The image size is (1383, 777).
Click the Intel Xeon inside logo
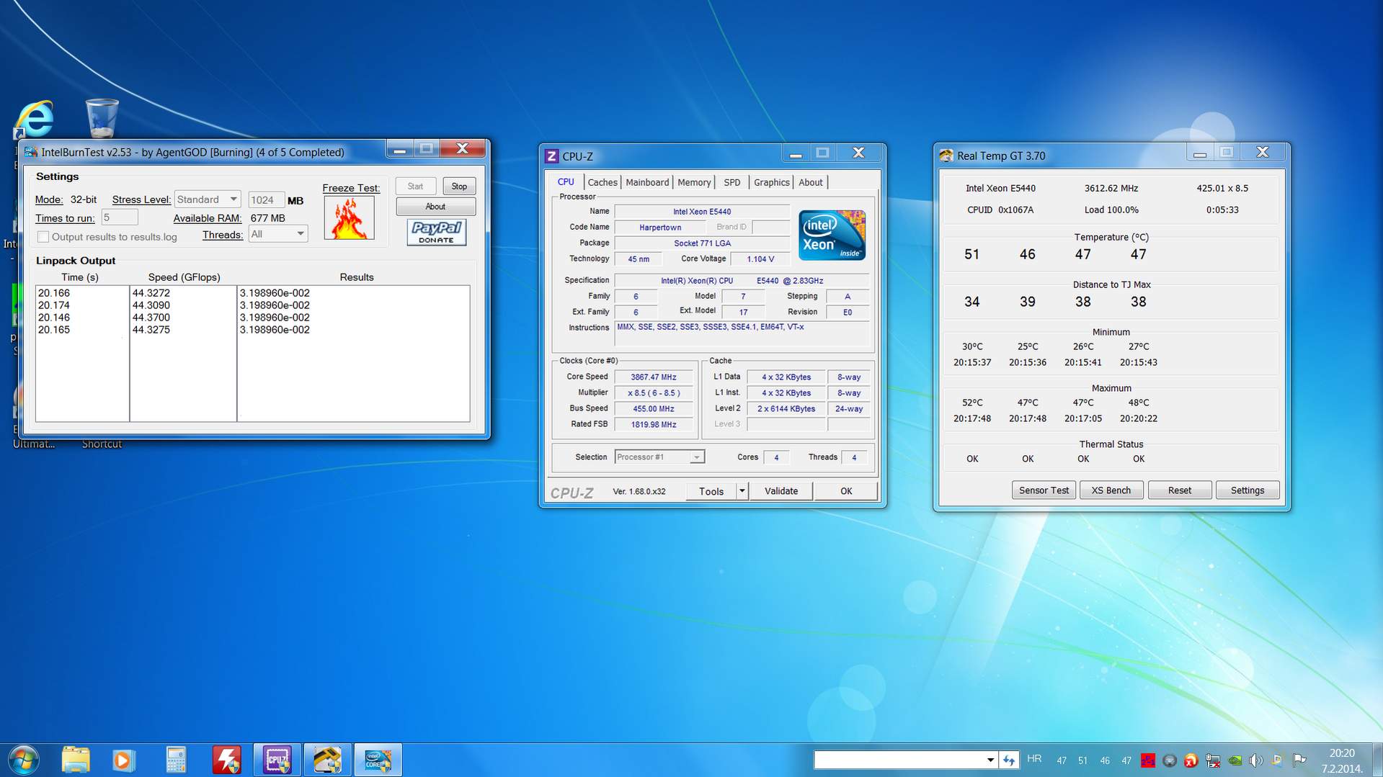click(832, 235)
